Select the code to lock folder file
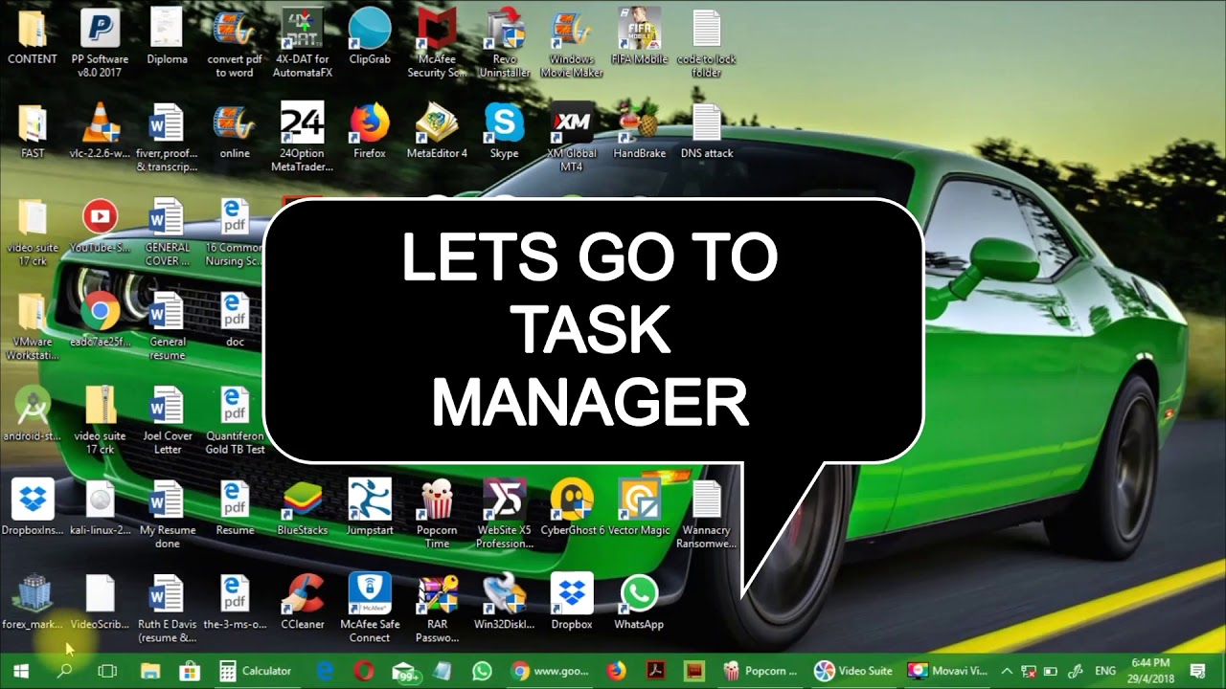 click(707, 43)
